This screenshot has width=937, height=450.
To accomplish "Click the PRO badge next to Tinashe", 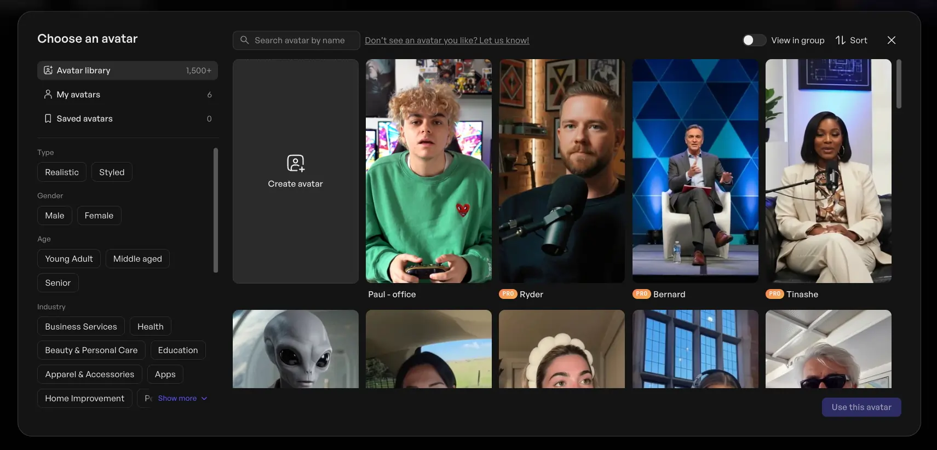I will point(775,294).
